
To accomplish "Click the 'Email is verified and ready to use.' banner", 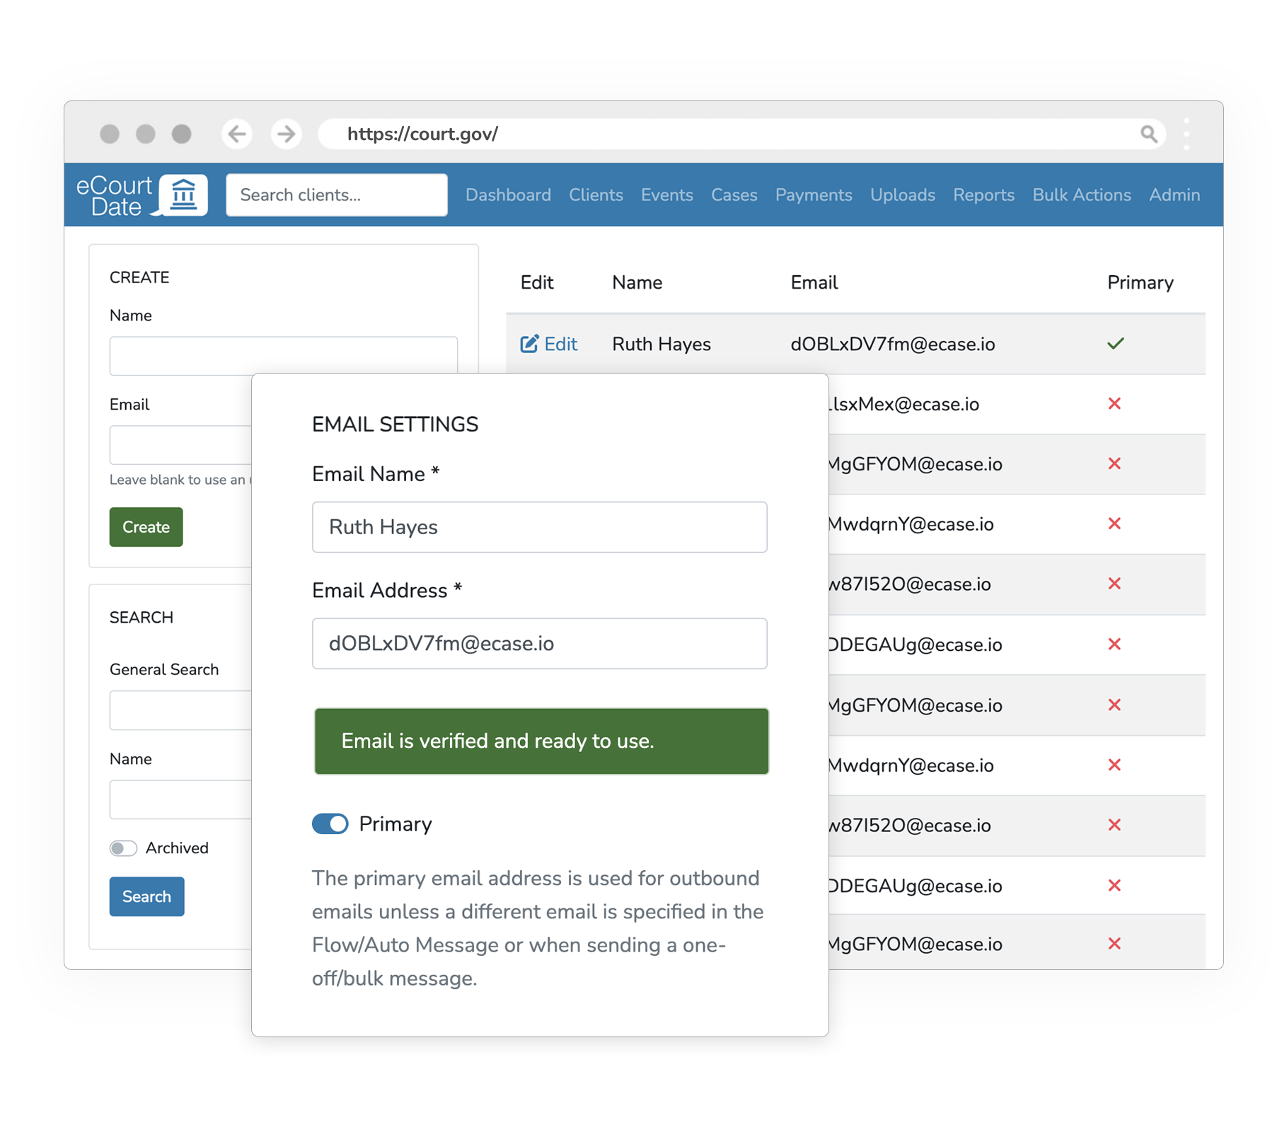I will 541,741.
